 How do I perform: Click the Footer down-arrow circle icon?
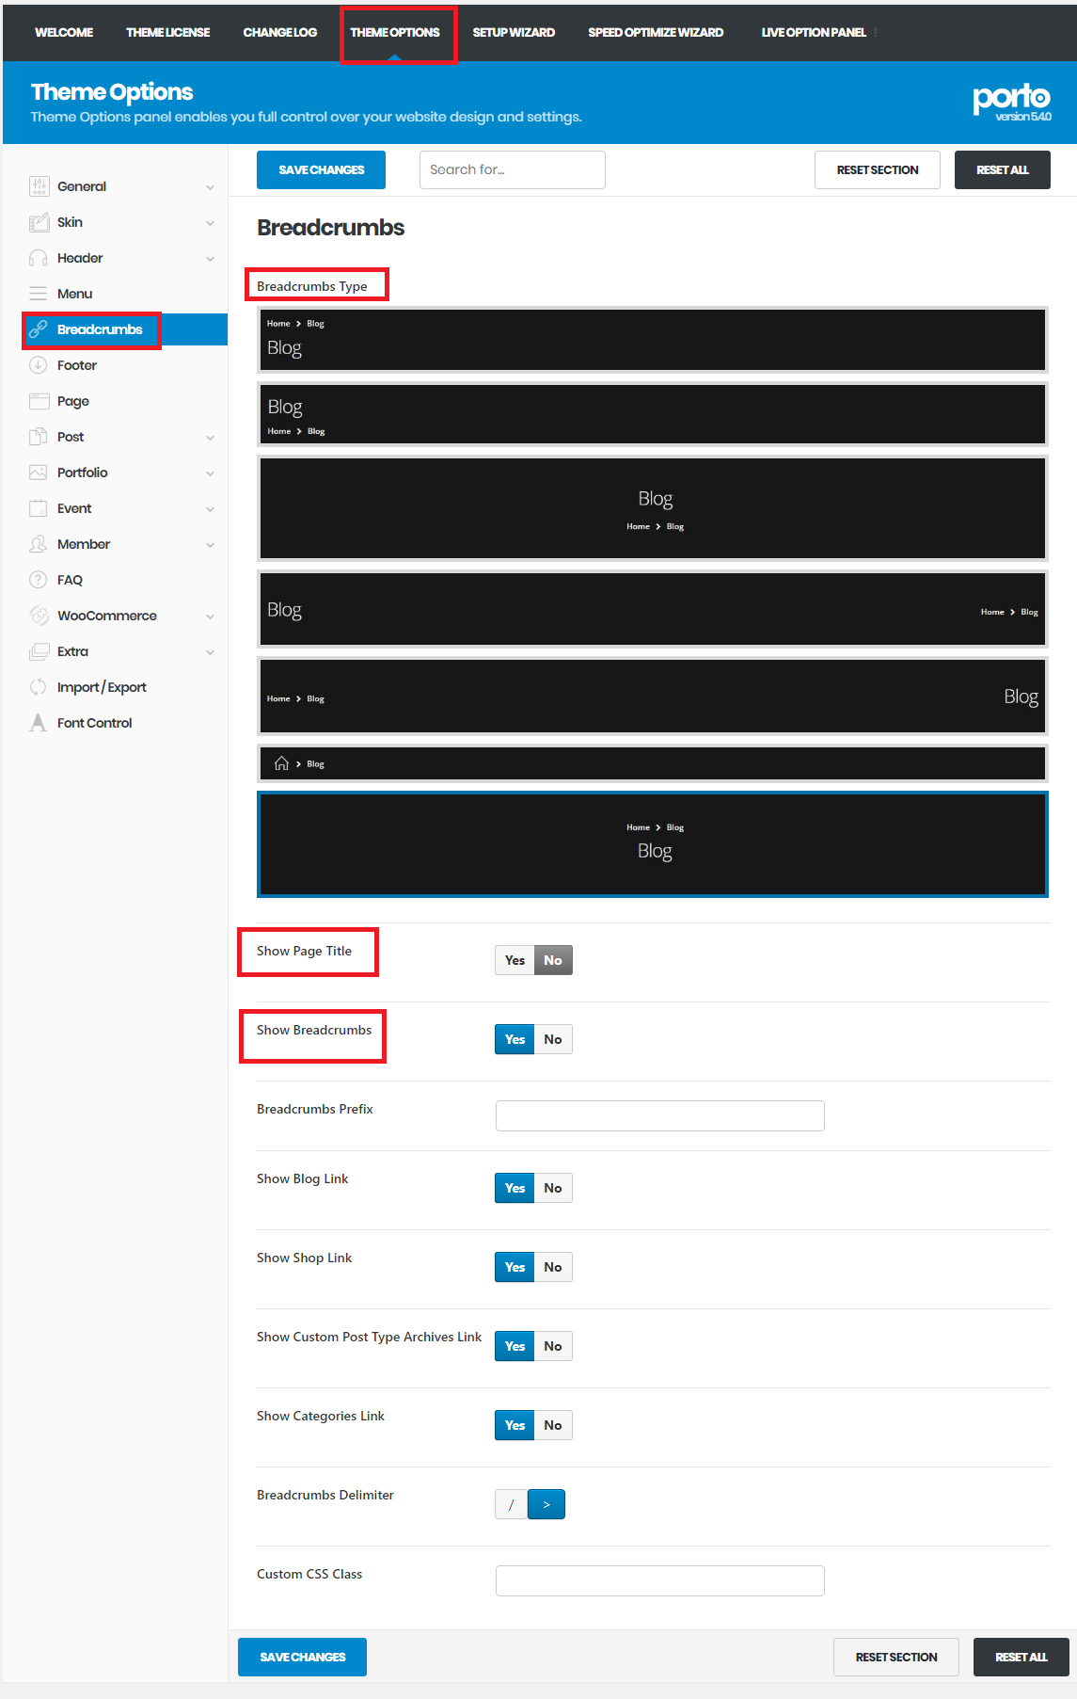[39, 365]
